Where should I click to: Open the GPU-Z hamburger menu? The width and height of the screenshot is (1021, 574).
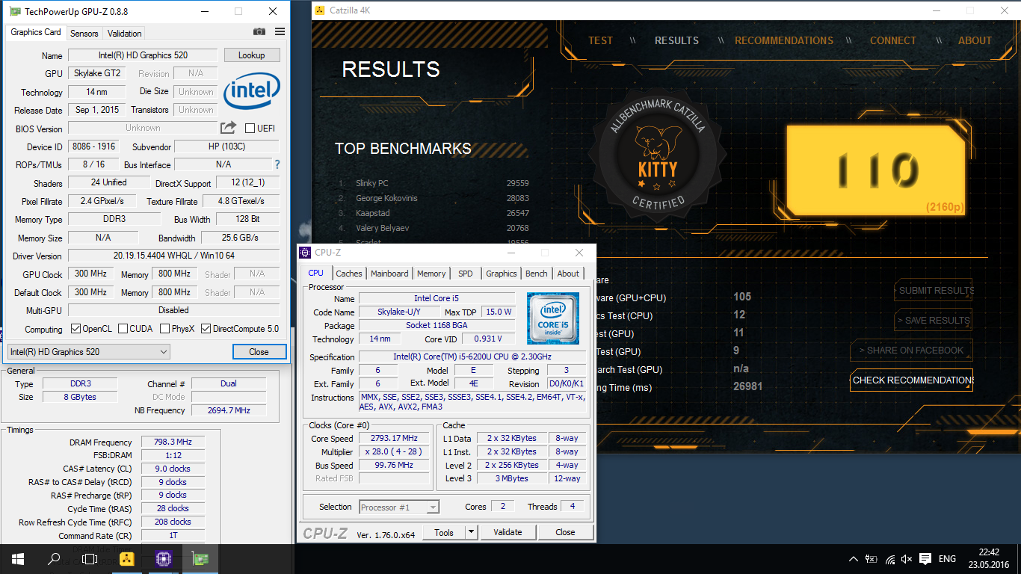[x=280, y=32]
